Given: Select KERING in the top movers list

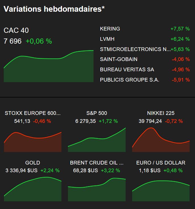Looking at the screenshot, I should pos(145,29).
